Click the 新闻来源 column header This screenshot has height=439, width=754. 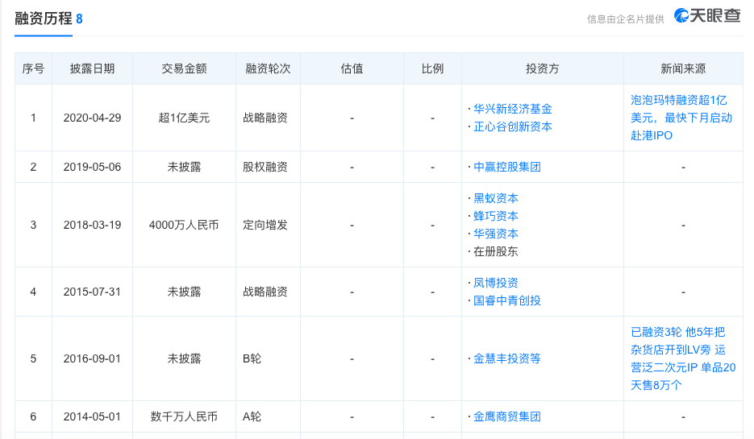(x=683, y=68)
